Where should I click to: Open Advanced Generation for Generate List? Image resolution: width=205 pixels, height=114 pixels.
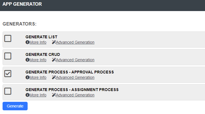pos(75,42)
